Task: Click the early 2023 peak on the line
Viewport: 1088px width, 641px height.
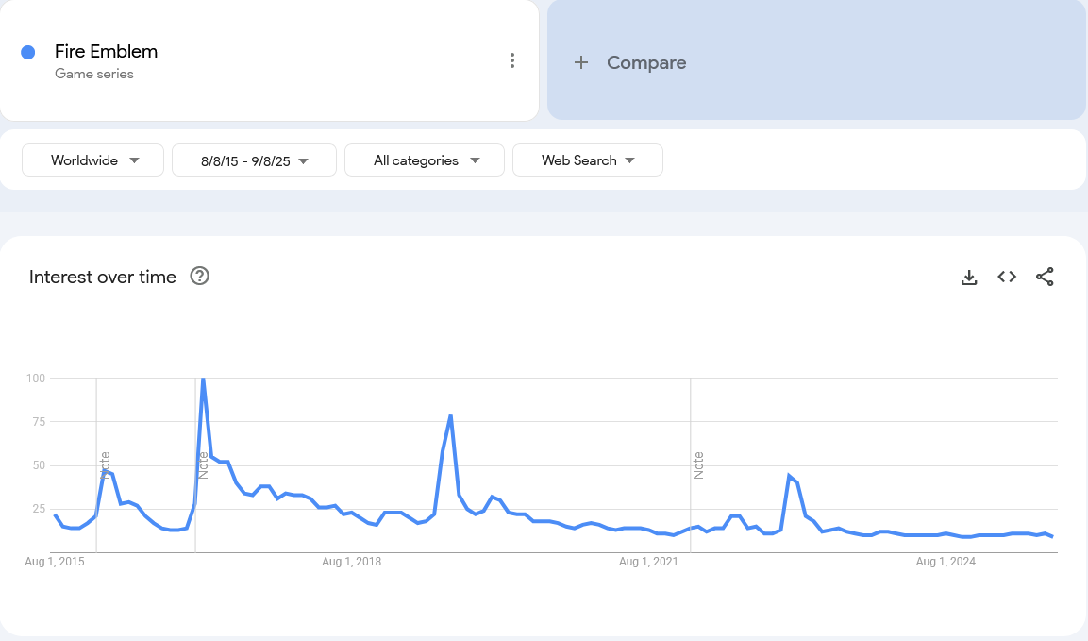Action: coord(789,476)
